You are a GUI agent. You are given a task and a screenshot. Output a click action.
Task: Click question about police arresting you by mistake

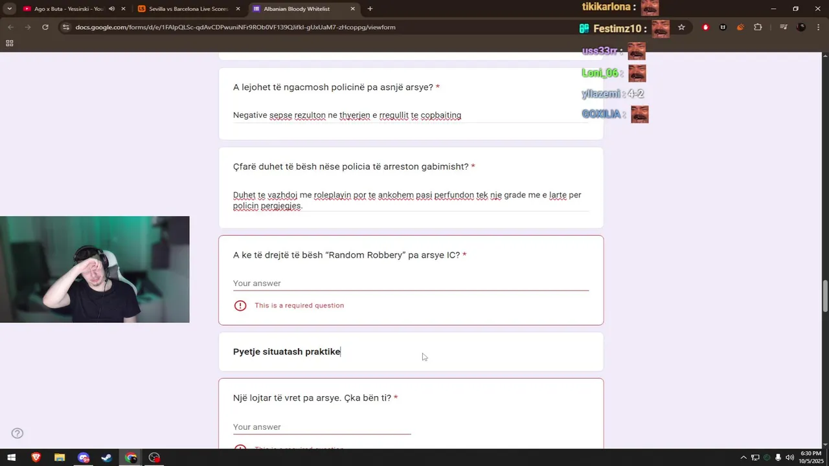pyautogui.click(x=350, y=167)
